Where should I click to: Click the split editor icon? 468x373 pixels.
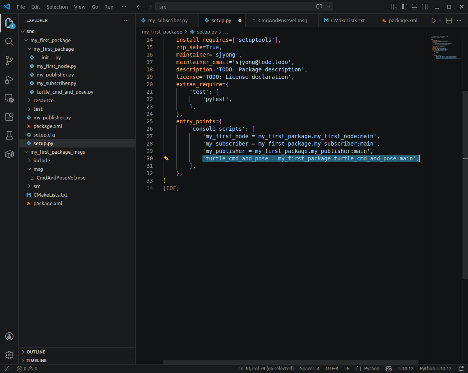click(x=449, y=20)
